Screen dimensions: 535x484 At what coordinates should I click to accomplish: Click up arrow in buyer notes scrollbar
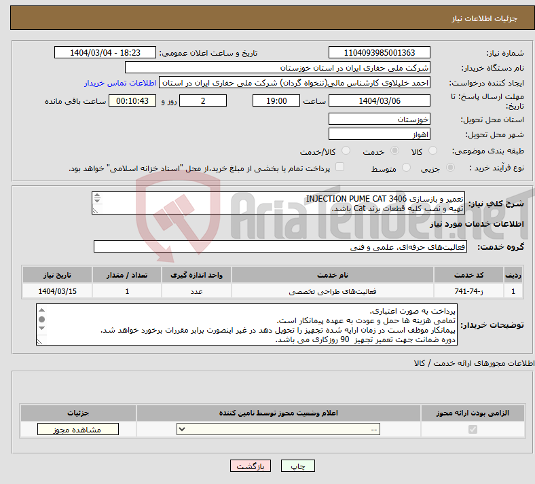41,310
